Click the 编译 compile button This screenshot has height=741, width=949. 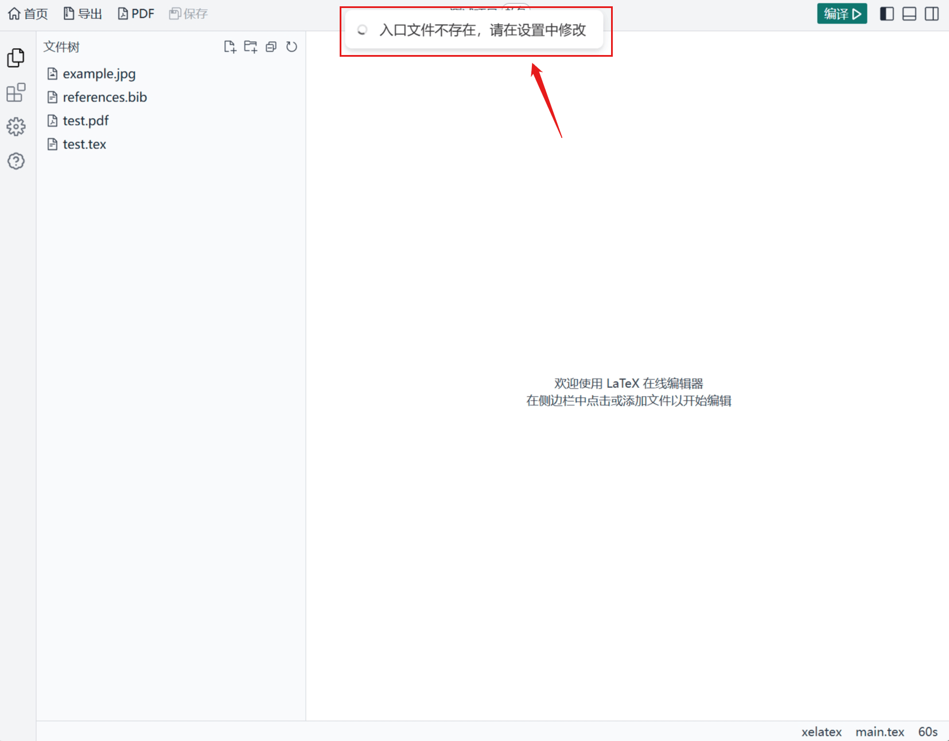tap(842, 13)
